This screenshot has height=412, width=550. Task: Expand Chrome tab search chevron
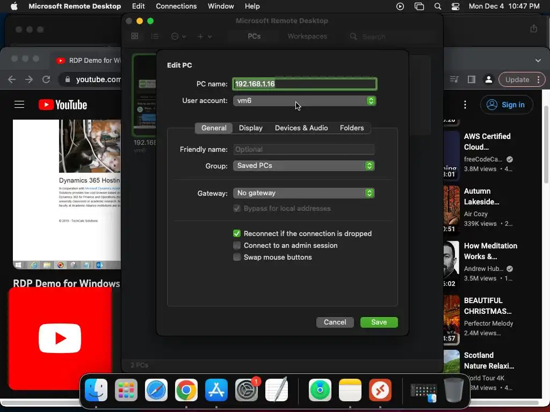tap(538, 60)
